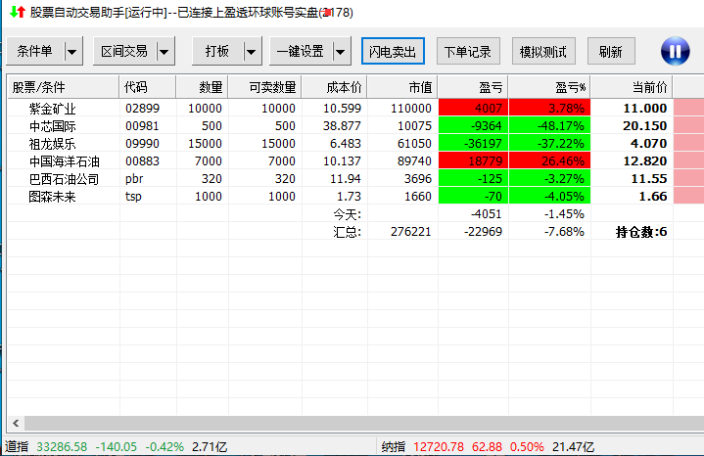704x456 pixels.
Task: Select the 代码 column header
Action: (x=136, y=87)
